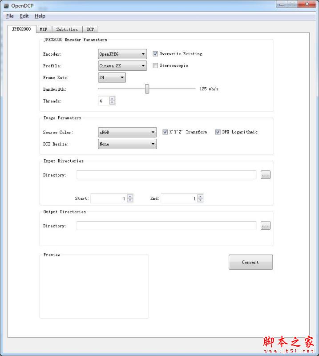This screenshot has height=356, width=319.
Task: Increment the Start frame number
Action: click(130, 196)
